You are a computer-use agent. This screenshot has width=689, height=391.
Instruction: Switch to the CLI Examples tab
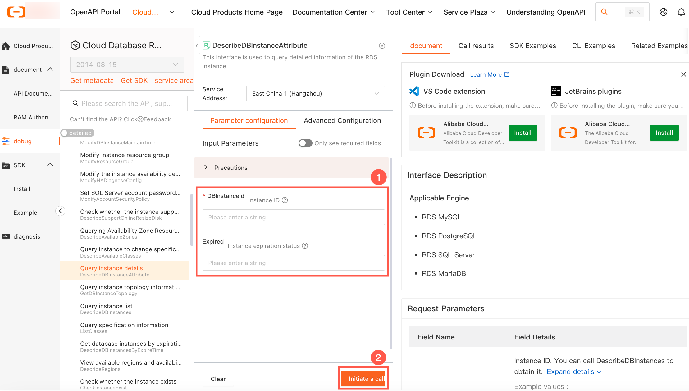pos(593,46)
